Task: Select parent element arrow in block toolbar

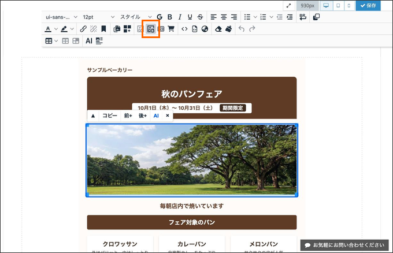Action: 93,116
